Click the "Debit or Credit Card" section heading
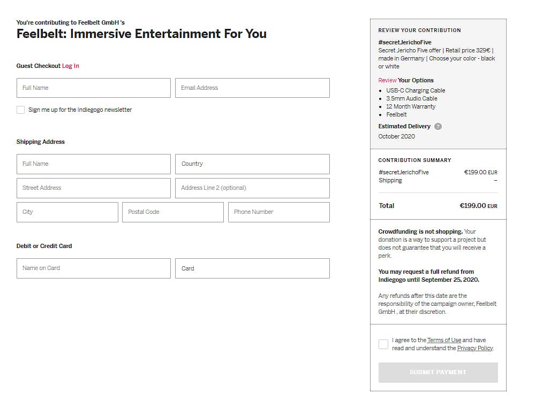The width and height of the screenshot is (543, 402). [x=44, y=246]
